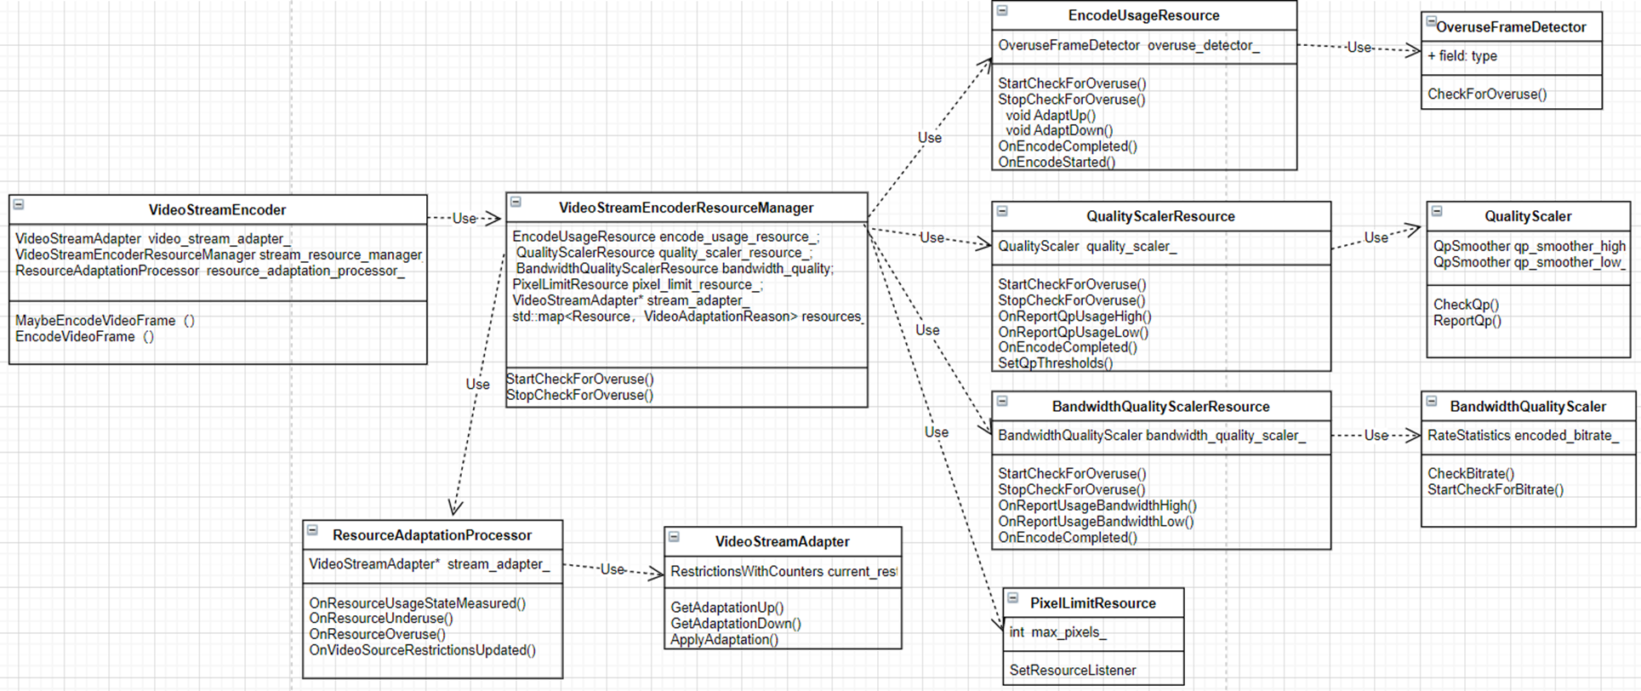Collapse the PixelLimitResource class box

coord(1013,598)
